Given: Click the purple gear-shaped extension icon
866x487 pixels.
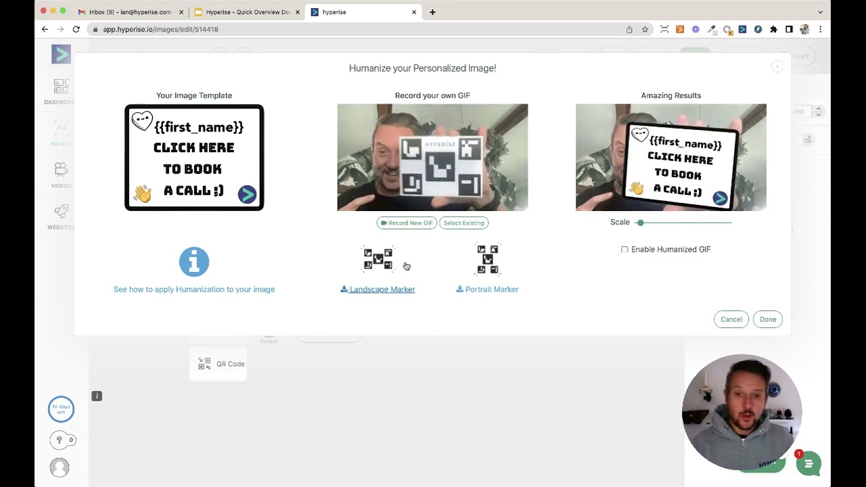Looking at the screenshot, I should tap(696, 29).
